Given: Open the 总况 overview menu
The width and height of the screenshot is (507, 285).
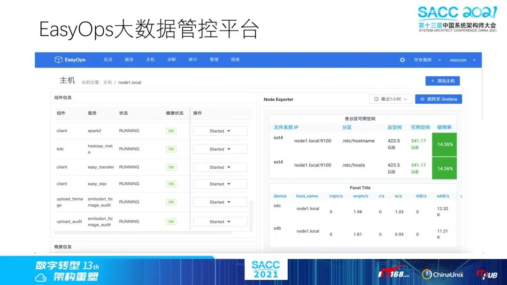Looking at the screenshot, I should 108,60.
